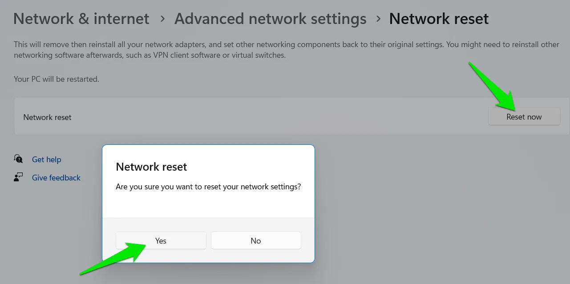This screenshot has height=284, width=570.
Task: Click the Get help headset icon
Action: [18, 159]
